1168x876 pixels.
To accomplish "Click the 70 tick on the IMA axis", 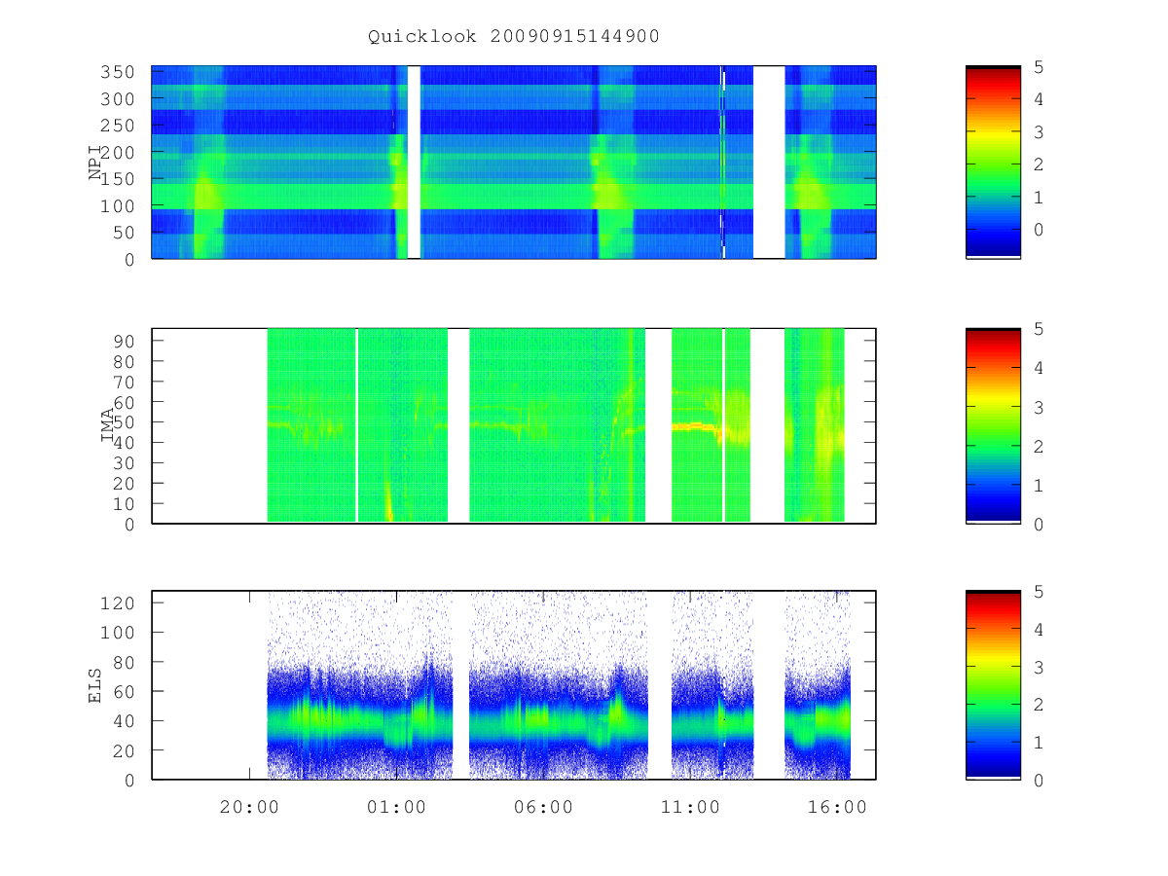I will [x=124, y=382].
